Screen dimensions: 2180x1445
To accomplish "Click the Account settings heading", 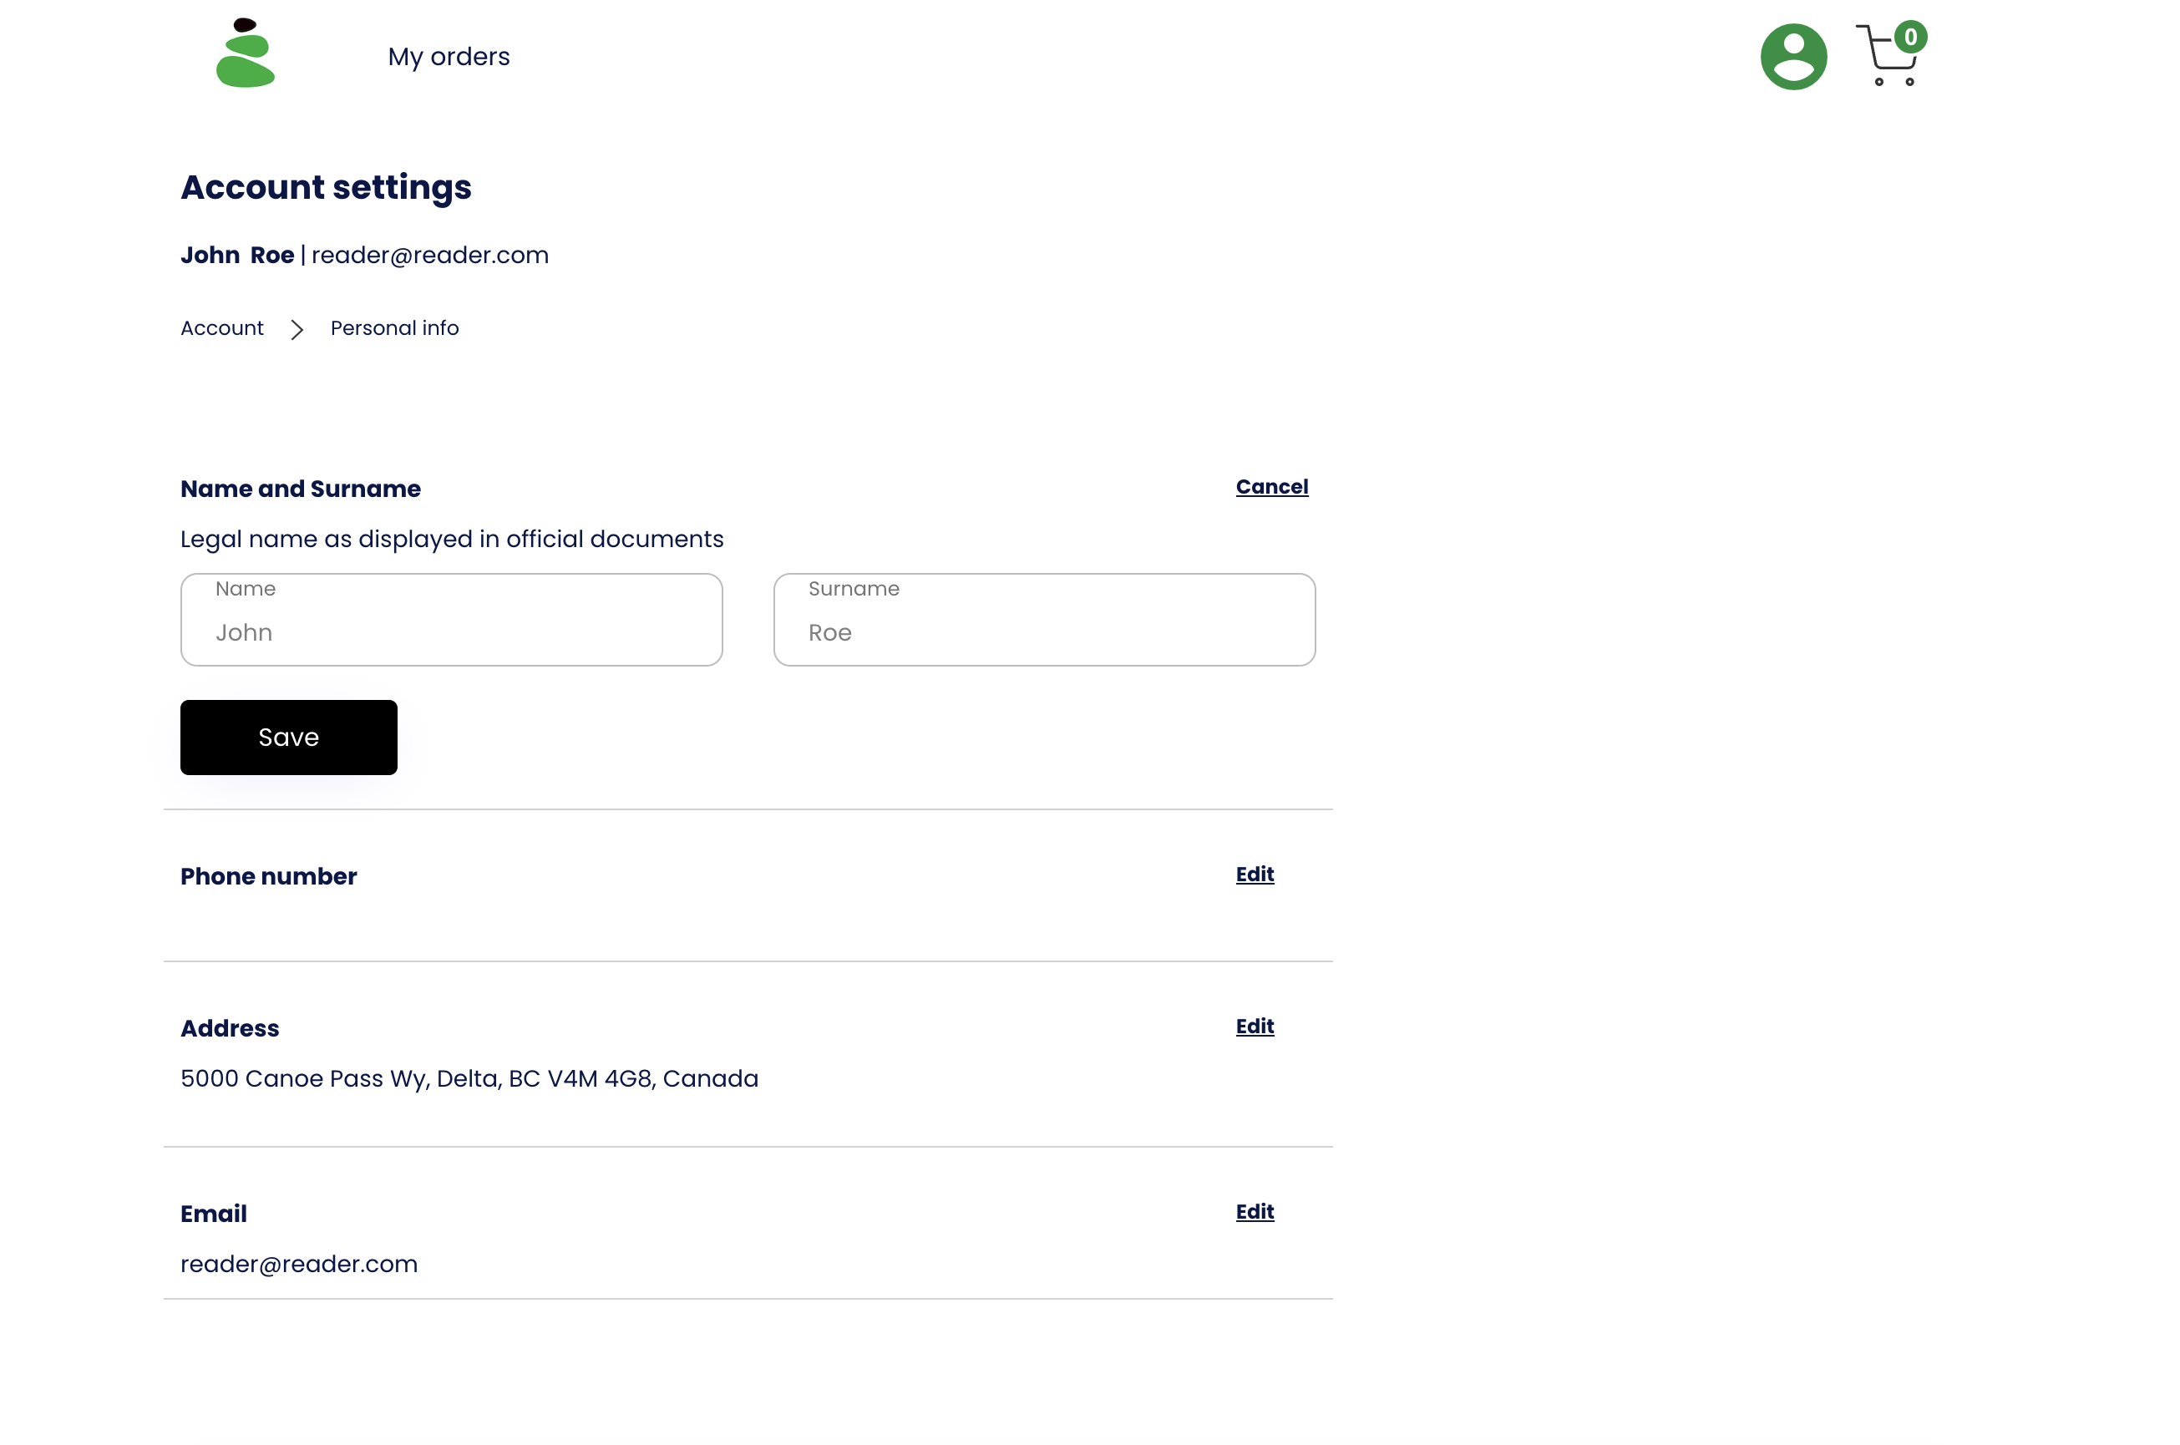I will coord(327,188).
